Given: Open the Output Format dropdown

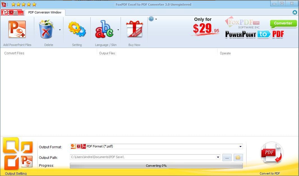Looking at the screenshot, I should (x=240, y=147).
